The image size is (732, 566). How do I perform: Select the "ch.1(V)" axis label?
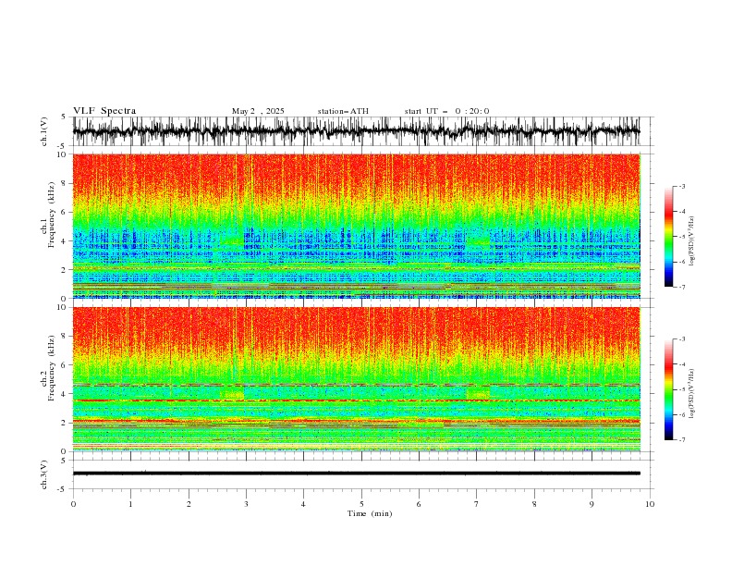pos(44,131)
